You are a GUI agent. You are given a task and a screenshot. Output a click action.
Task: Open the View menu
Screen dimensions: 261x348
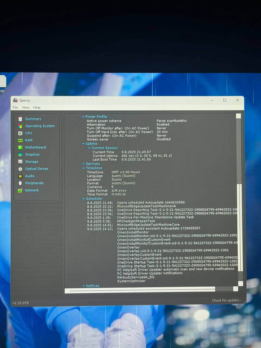[x=26, y=107]
